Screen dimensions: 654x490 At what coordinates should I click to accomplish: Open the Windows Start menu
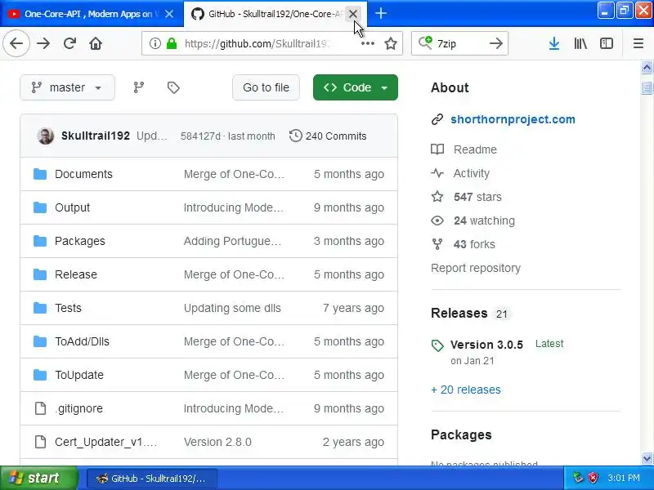[38, 478]
